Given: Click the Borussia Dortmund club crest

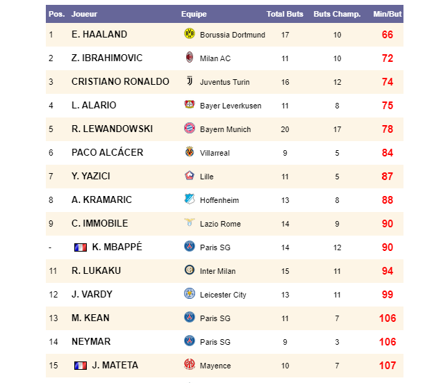Looking at the screenshot, I should (189, 34).
